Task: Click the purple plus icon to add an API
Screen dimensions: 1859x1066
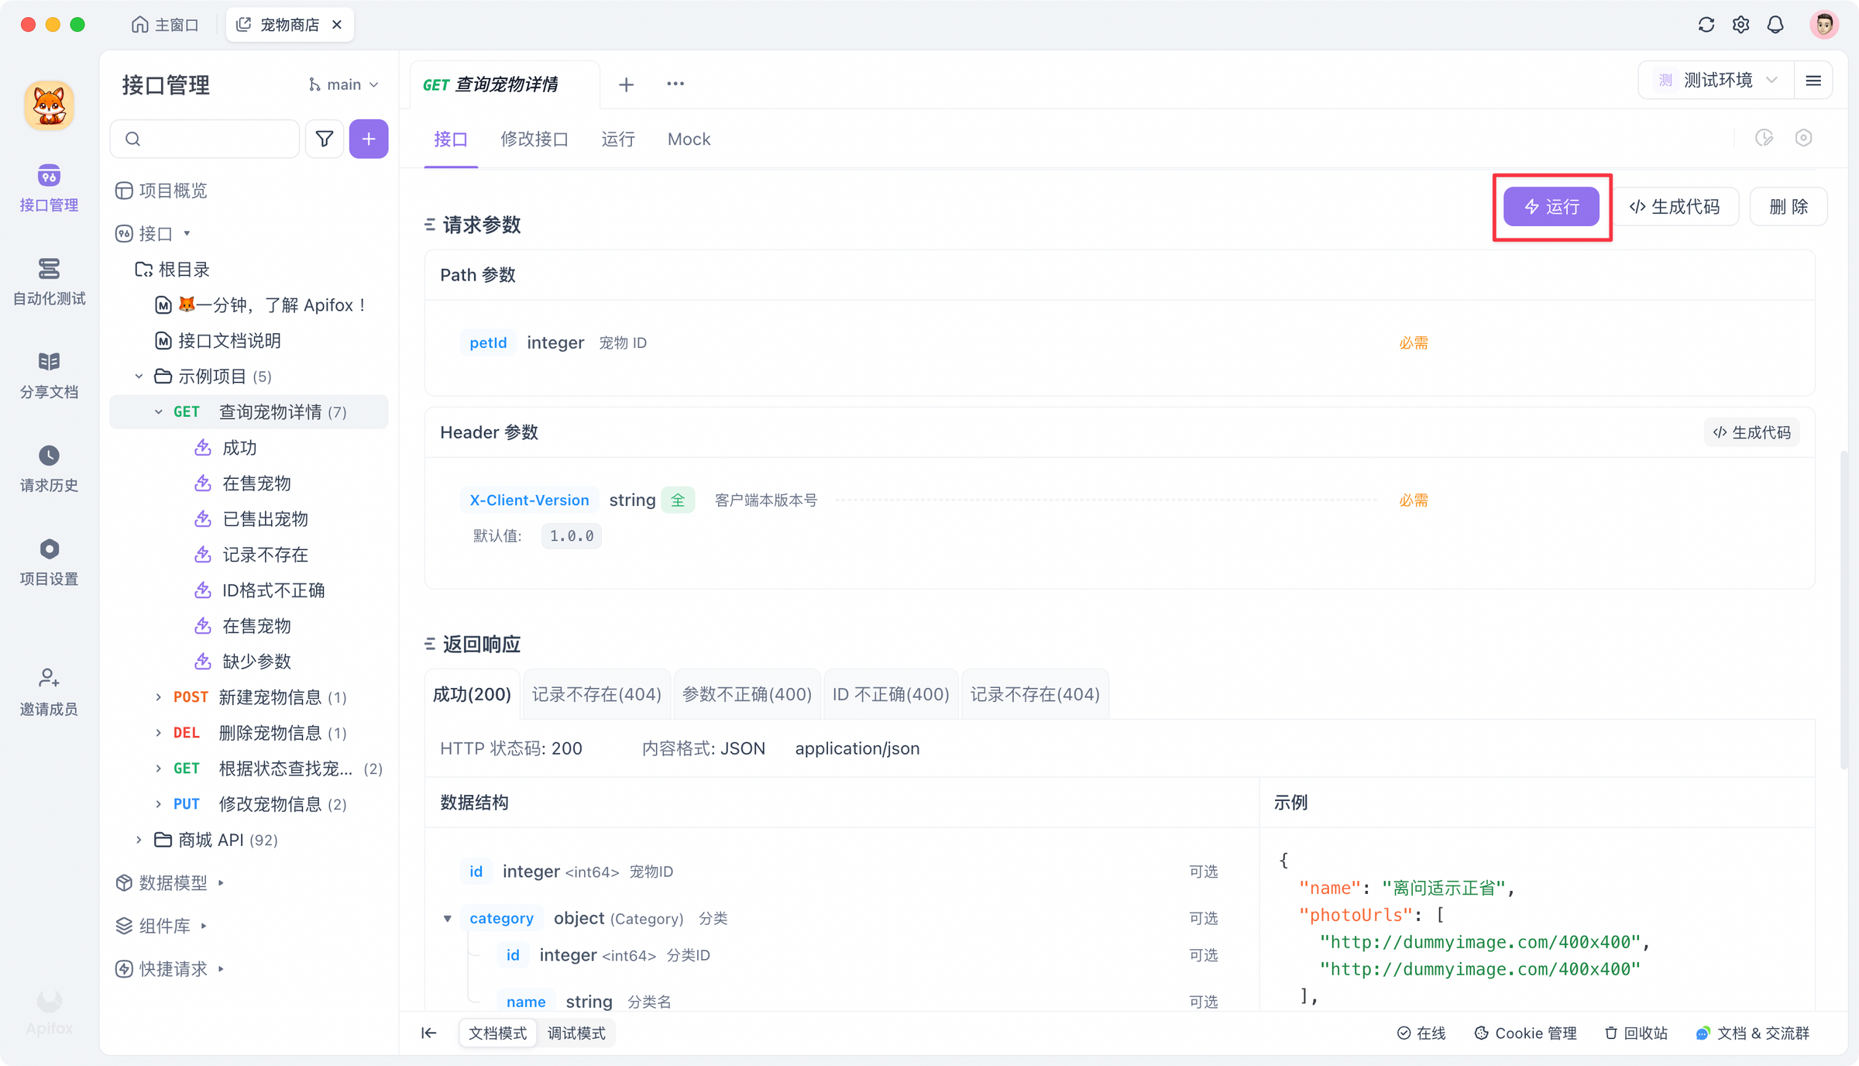Action: [x=369, y=139]
